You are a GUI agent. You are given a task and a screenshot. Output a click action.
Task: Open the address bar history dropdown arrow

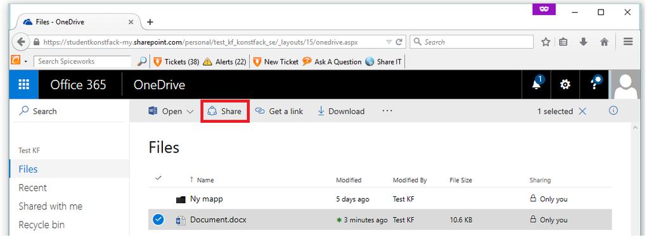point(389,42)
